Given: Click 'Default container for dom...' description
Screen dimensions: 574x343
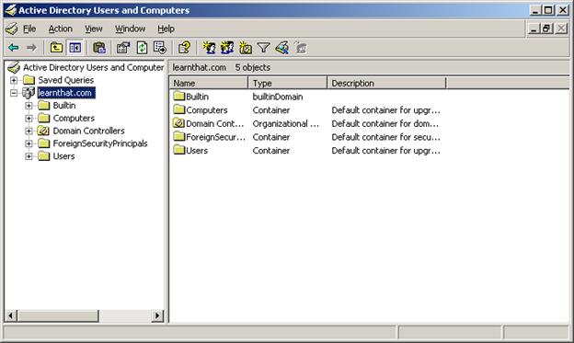Looking at the screenshot, I should click(385, 124).
